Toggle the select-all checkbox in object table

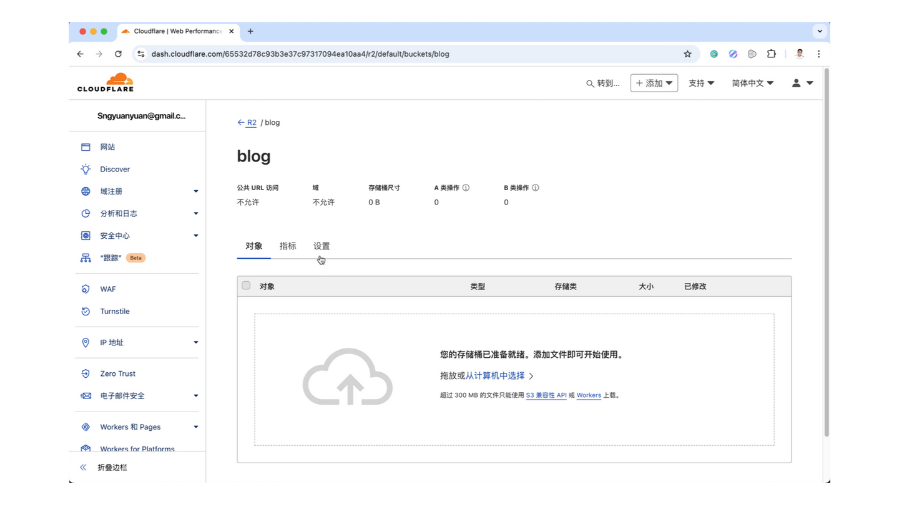246,285
